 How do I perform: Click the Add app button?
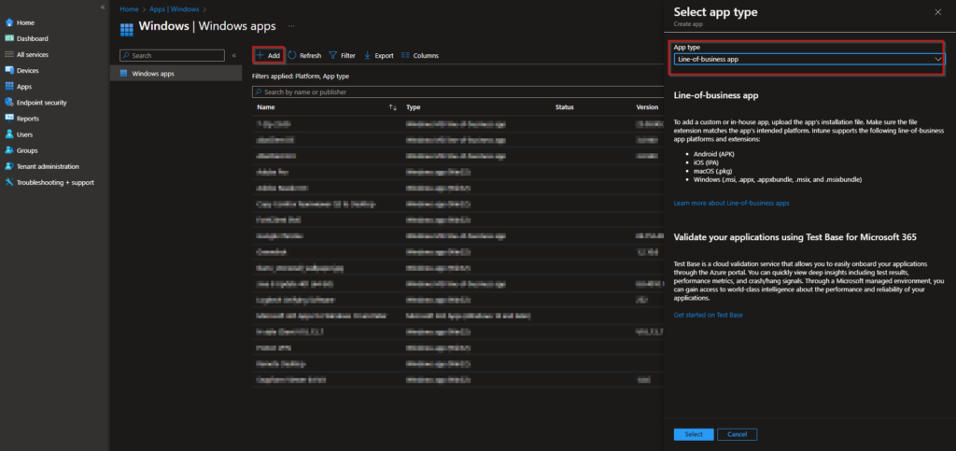(268, 55)
